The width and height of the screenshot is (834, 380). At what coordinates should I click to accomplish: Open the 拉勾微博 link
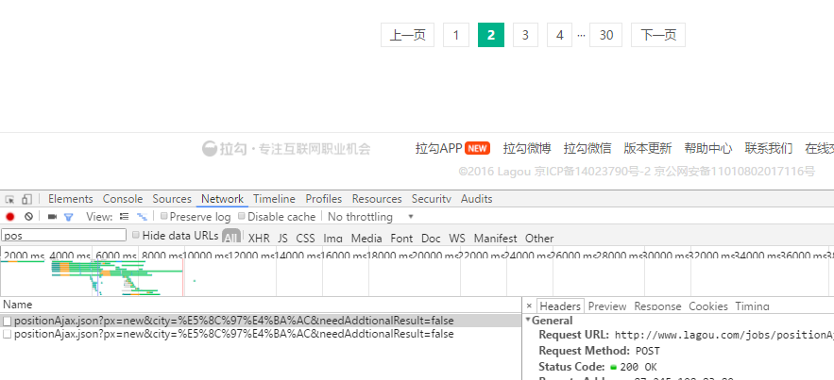point(527,149)
